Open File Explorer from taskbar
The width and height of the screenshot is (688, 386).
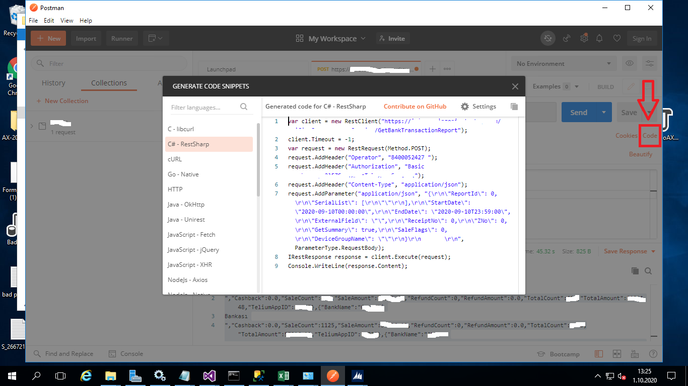point(111,375)
